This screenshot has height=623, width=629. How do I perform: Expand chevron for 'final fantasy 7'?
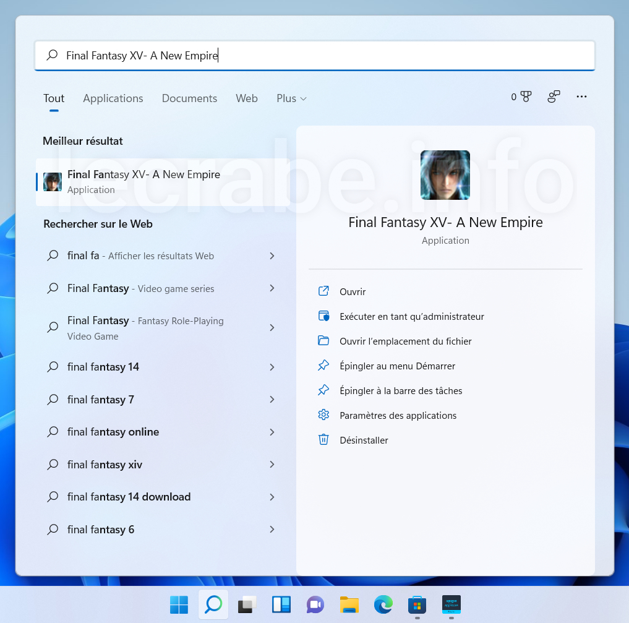pyautogui.click(x=272, y=399)
